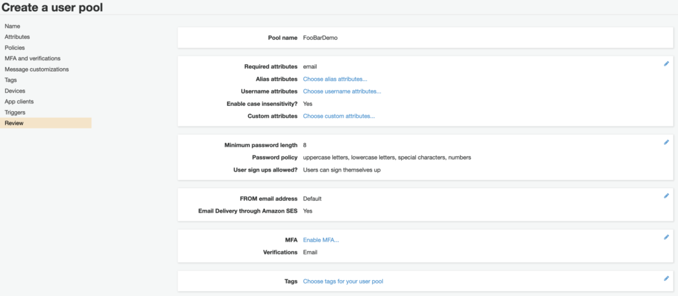
Task: Edit the Tags section using the pencil icon
Action: pyautogui.click(x=666, y=278)
